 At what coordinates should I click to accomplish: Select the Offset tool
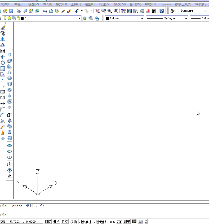click(x=3, y=45)
